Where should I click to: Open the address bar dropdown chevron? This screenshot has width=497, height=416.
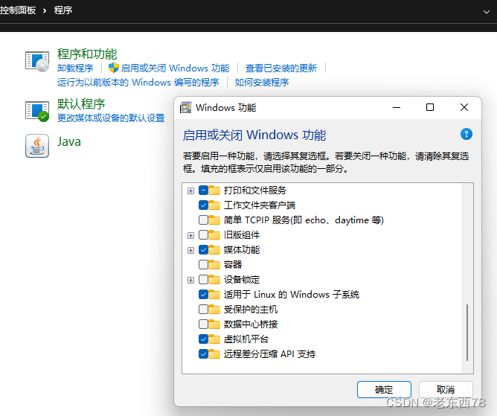(487, 12)
